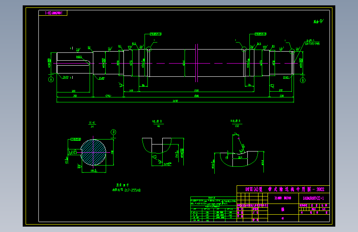The image size is (358, 232).
Task: Click the "217-255HB" hardness requirement text
Action: 133,190
